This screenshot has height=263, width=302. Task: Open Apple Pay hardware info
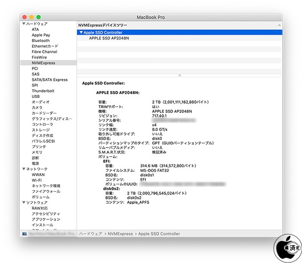point(41,35)
